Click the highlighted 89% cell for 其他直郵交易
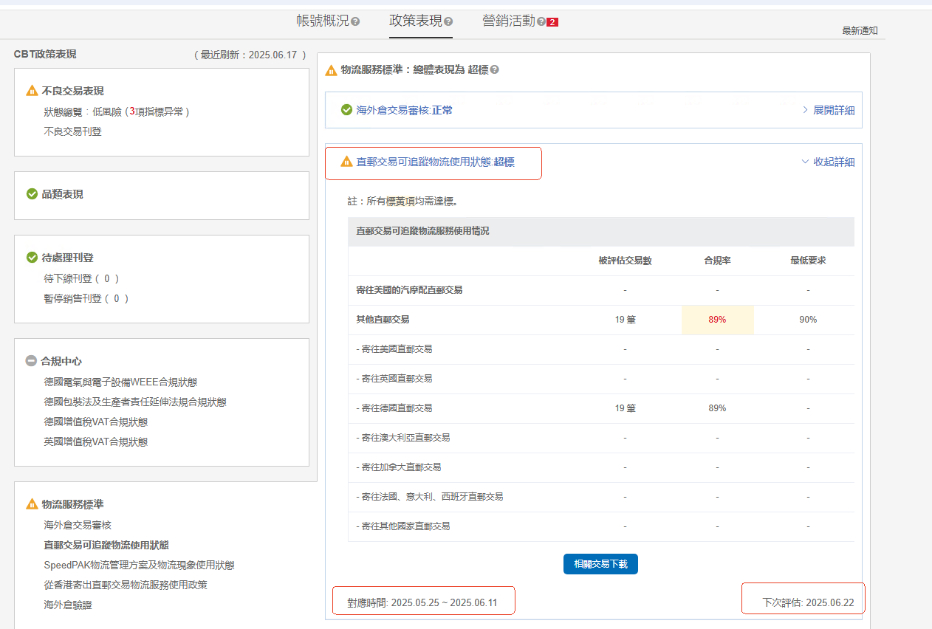 717,320
